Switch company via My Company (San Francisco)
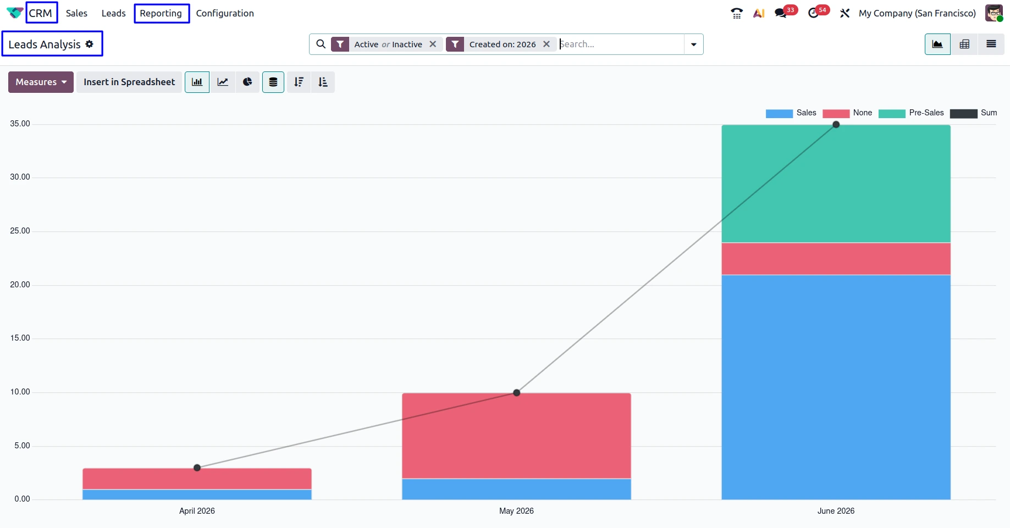The image size is (1010, 528). tap(917, 13)
